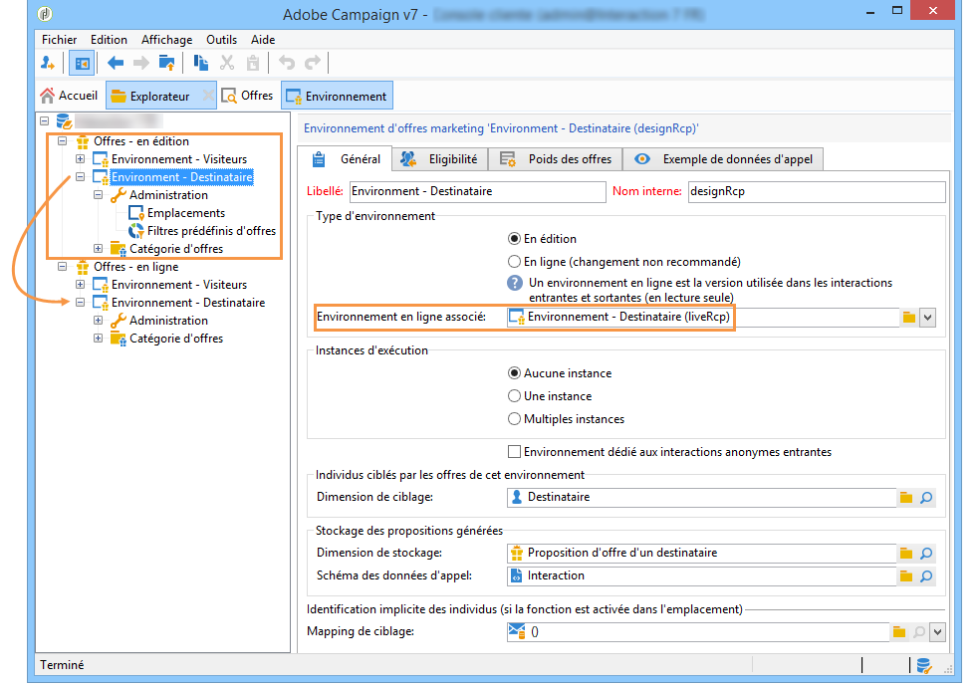
Task: Expand Catégorie d'offres under en ligne
Action: (99, 339)
